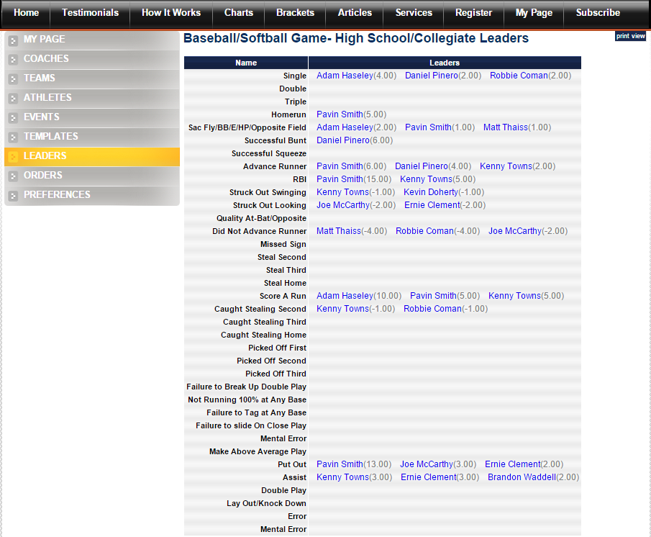The width and height of the screenshot is (651, 537).
Task: Select Charts in top navigation
Action: click(239, 13)
